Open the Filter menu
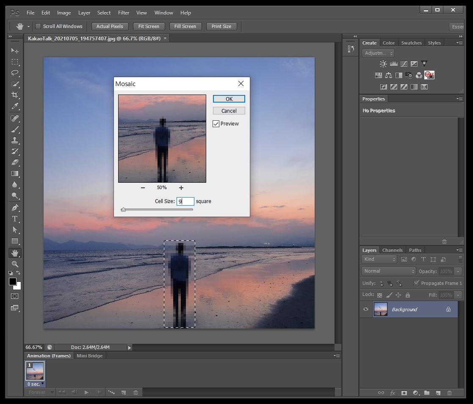This screenshot has height=404, width=473. (x=124, y=13)
